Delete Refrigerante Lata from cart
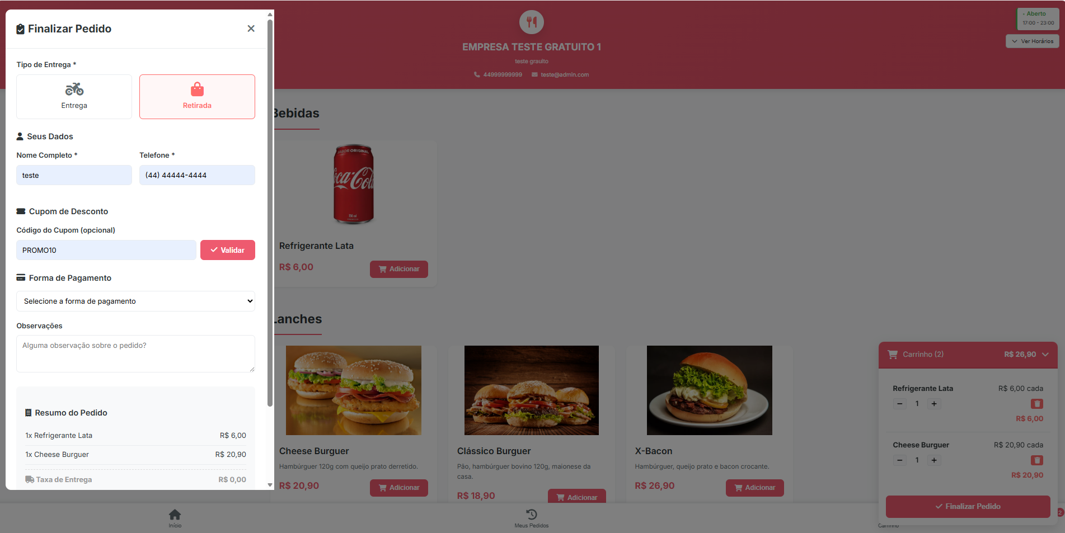 1036,404
